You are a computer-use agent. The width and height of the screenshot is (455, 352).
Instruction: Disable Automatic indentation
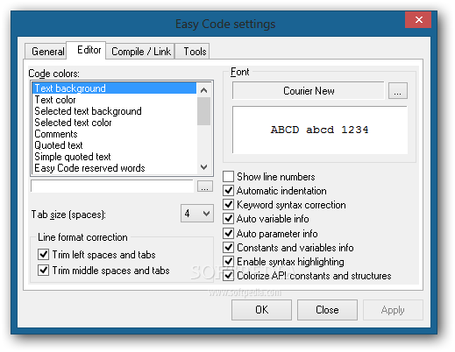point(275,191)
